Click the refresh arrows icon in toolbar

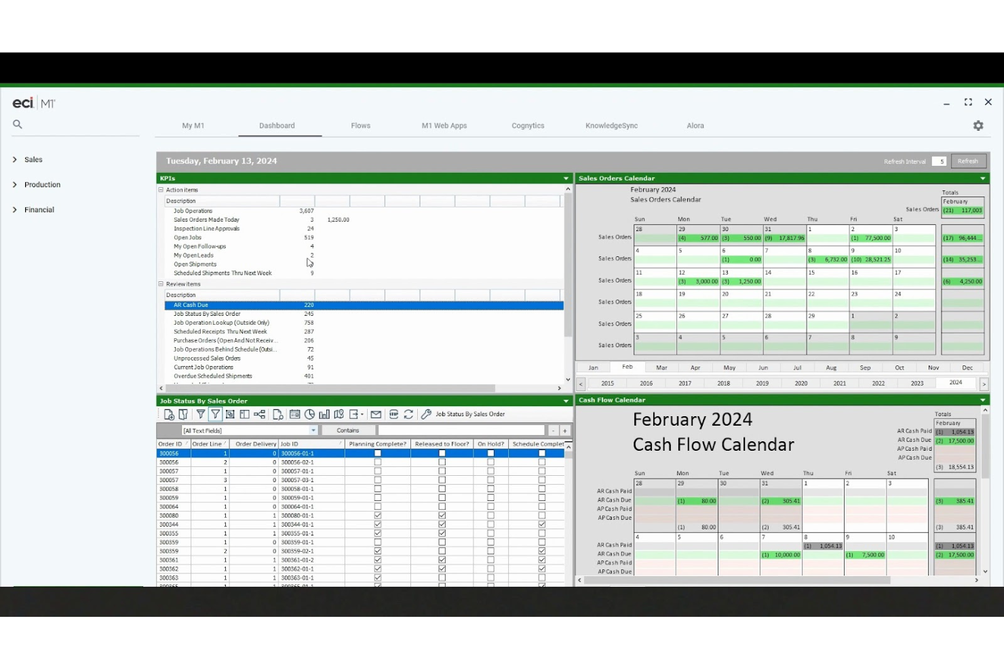click(408, 414)
